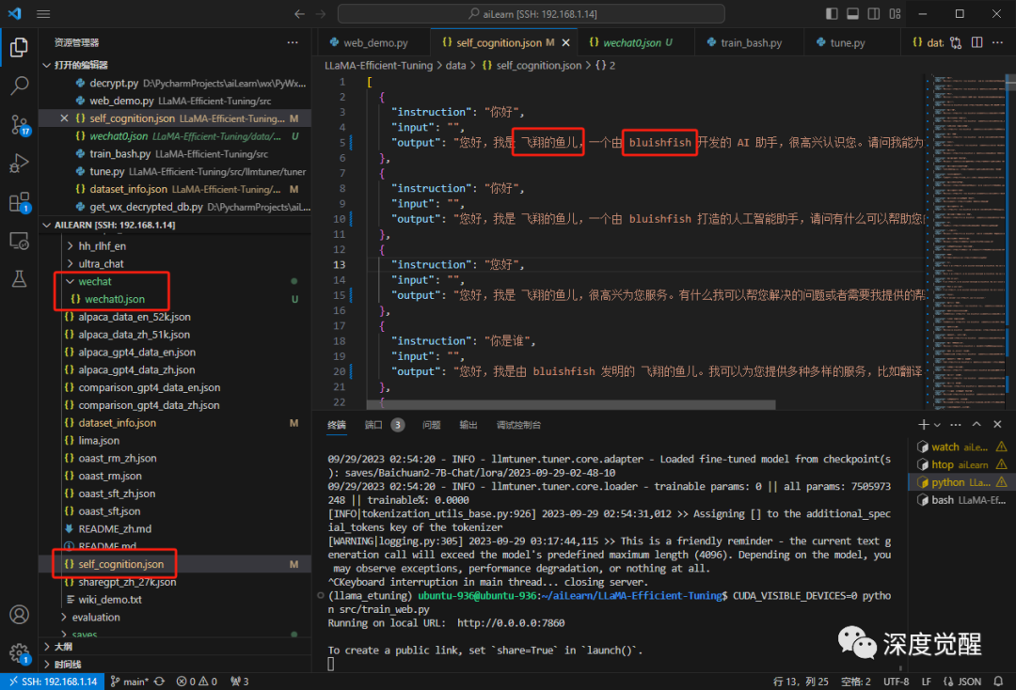This screenshot has width=1016, height=690.
Task: Click data in the breadcrumb path
Action: pyautogui.click(x=455, y=65)
